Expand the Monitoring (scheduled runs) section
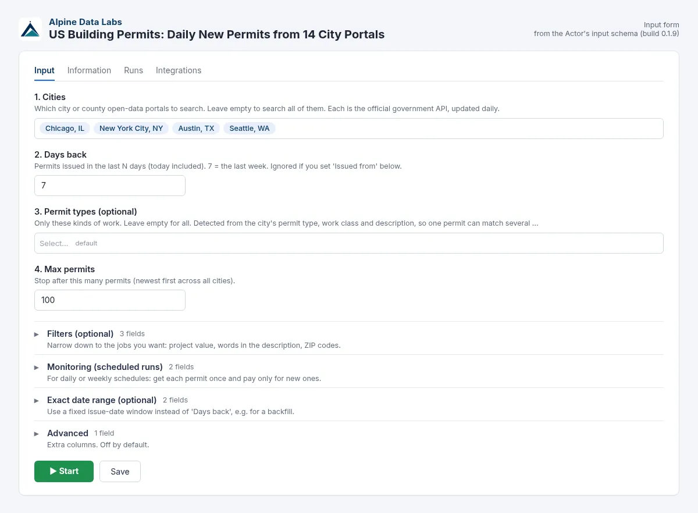 [x=349, y=372]
